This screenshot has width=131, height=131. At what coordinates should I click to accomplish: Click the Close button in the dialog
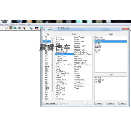coord(99,103)
